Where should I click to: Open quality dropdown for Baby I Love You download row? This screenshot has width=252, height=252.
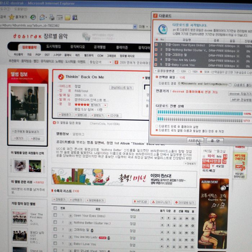[238, 66]
